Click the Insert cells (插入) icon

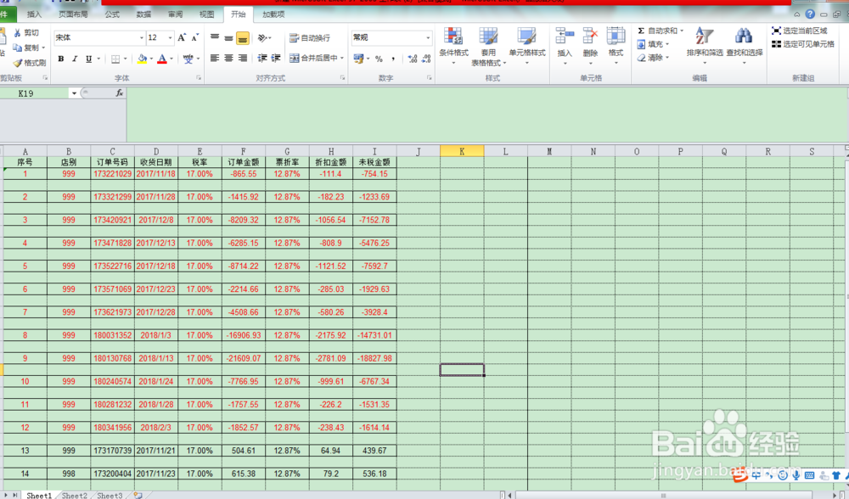565,36
